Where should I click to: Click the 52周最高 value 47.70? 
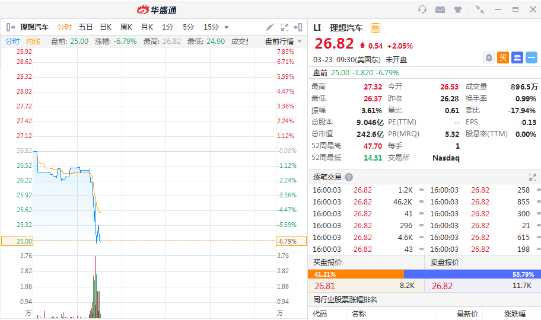click(373, 146)
